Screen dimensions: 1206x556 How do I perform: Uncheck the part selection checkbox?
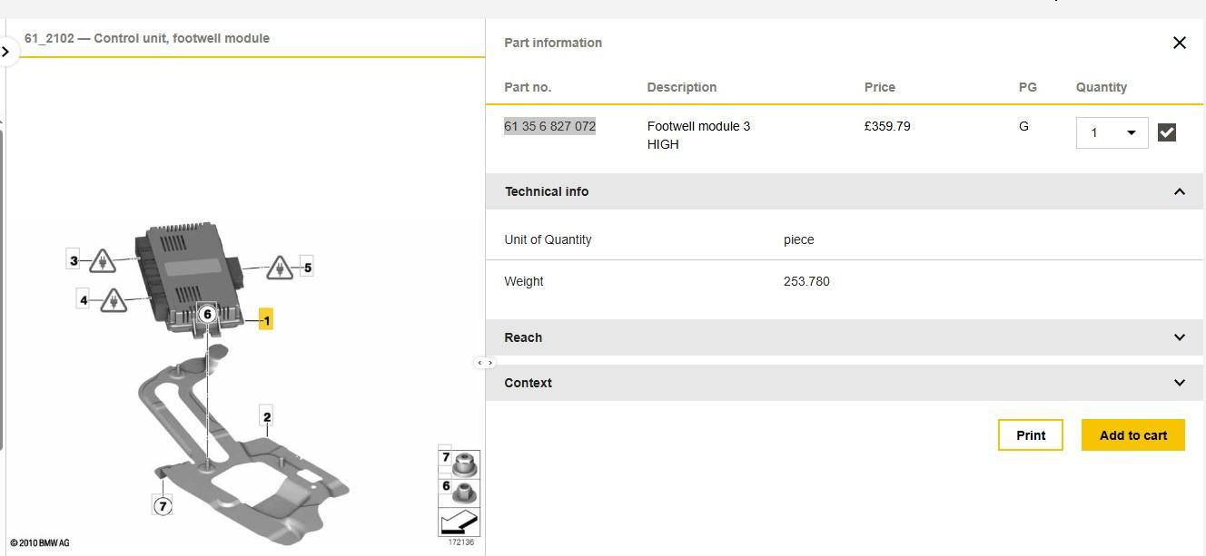point(1167,132)
